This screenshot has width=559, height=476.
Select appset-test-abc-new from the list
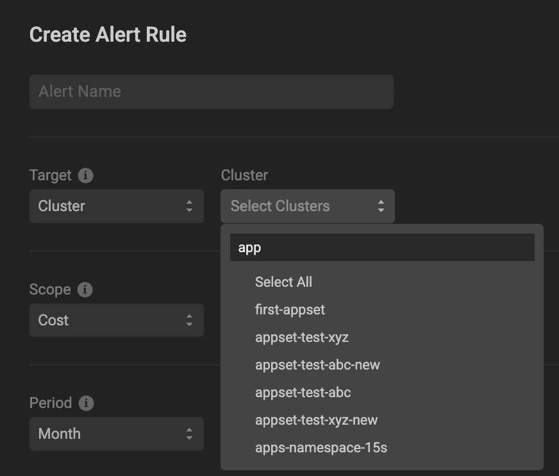pos(317,364)
